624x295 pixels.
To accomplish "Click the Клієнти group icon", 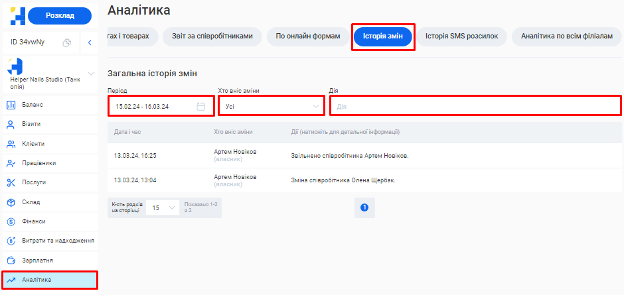I will [11, 144].
